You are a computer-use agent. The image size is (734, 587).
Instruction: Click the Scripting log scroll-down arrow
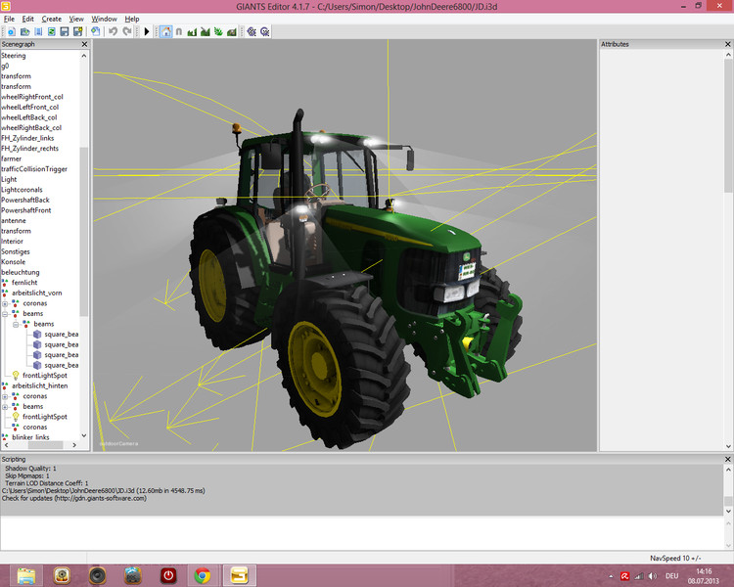click(x=728, y=511)
